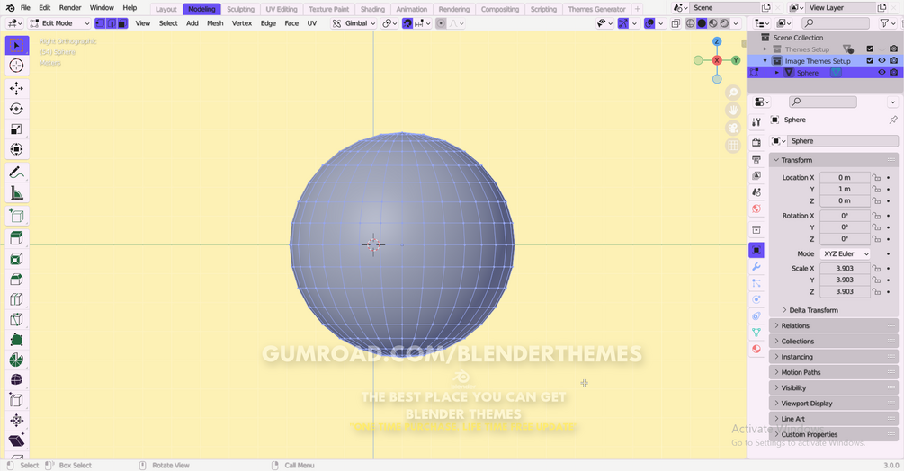
Task: Select the Annotate tool
Action: tap(17, 173)
